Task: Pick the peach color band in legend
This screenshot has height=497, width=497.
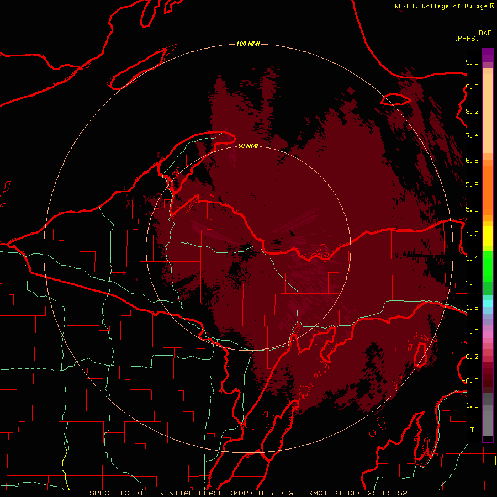Action: [x=488, y=113]
